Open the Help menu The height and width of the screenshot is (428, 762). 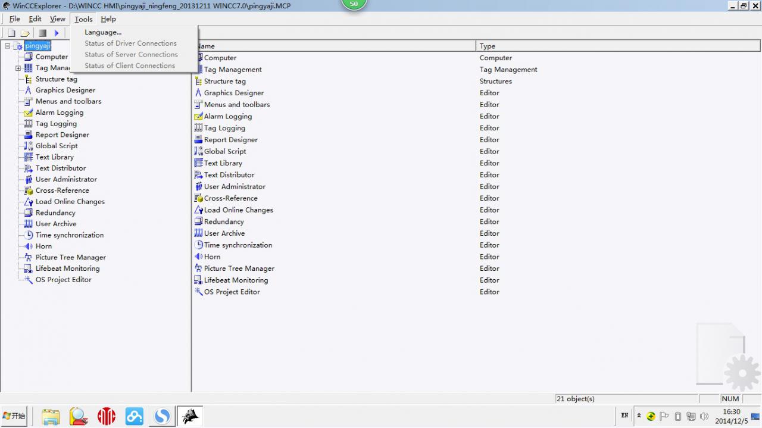tap(108, 19)
